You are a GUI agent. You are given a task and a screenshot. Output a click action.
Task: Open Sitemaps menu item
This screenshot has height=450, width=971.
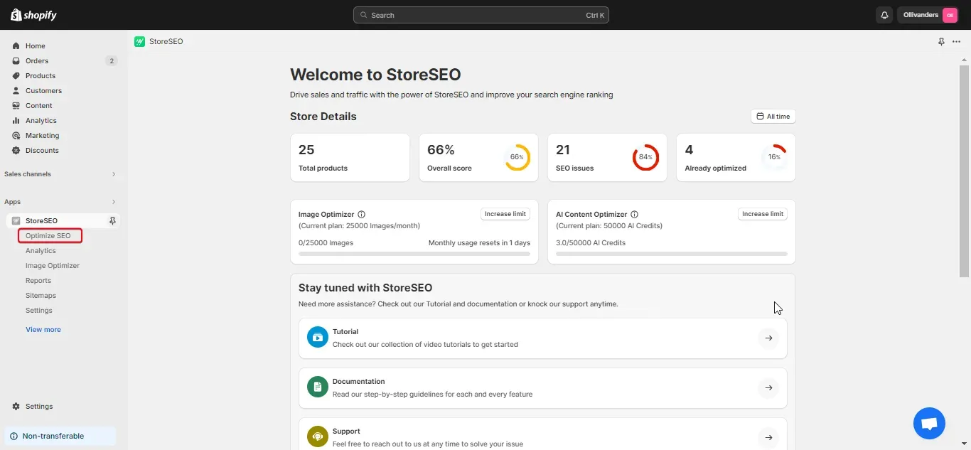tap(41, 295)
